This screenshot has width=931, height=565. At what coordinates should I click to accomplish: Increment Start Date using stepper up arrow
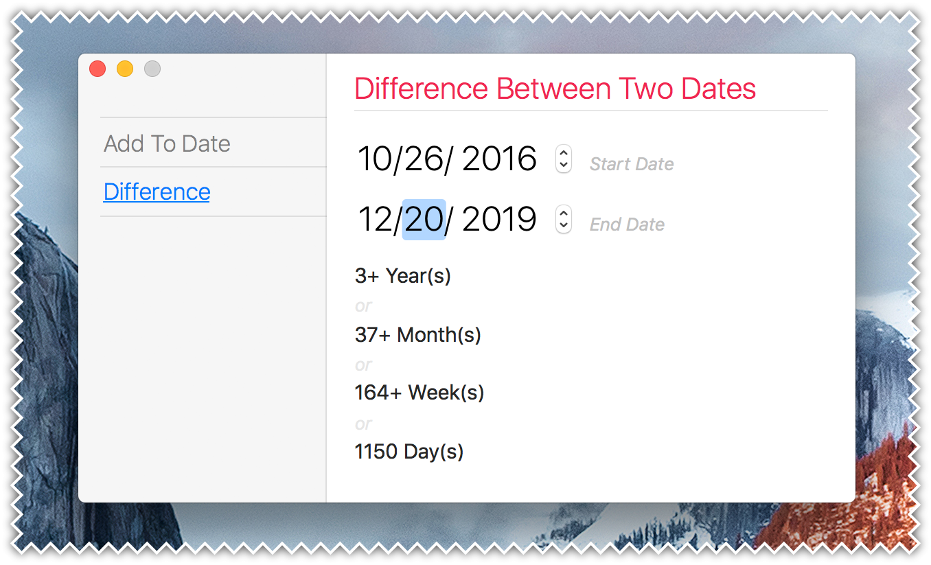[x=564, y=153]
